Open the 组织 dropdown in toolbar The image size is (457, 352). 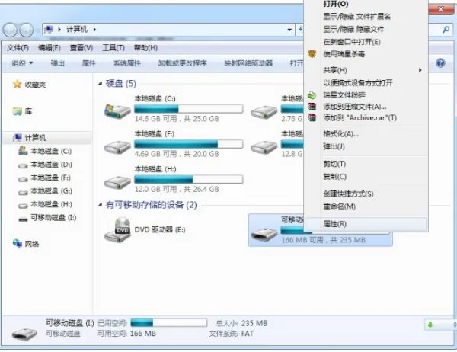point(22,63)
